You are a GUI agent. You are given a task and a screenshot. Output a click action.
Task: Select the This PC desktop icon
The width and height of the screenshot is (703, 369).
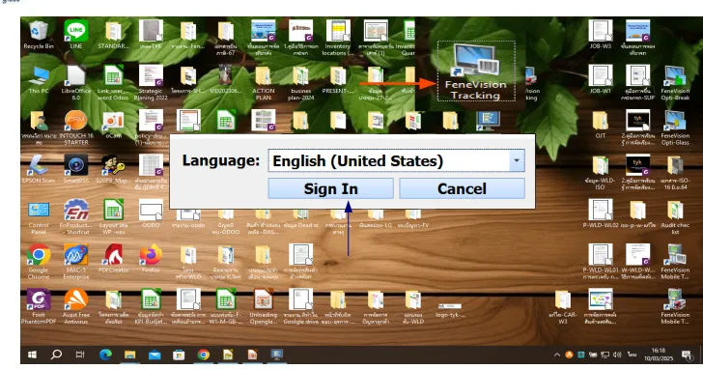[x=39, y=80]
